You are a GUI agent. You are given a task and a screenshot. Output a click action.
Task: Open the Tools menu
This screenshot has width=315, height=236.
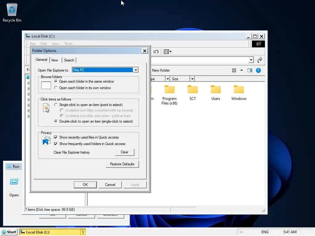pyautogui.click(x=68, y=44)
